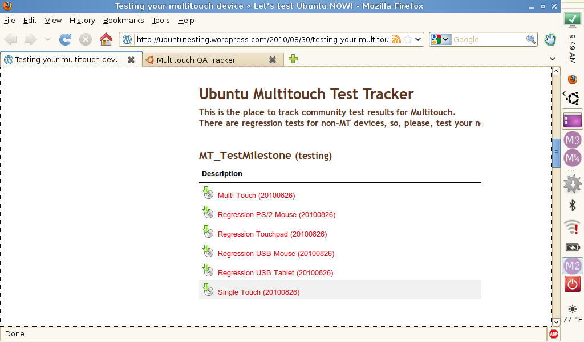
Task: Focus the address bar URL field
Action: point(263,39)
